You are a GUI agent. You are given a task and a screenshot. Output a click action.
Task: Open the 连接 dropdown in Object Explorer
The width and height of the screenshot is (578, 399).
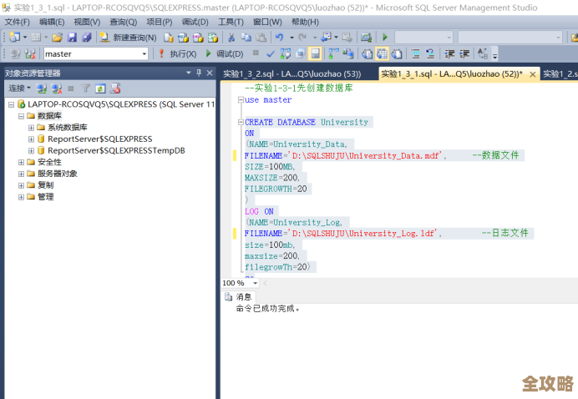point(19,88)
